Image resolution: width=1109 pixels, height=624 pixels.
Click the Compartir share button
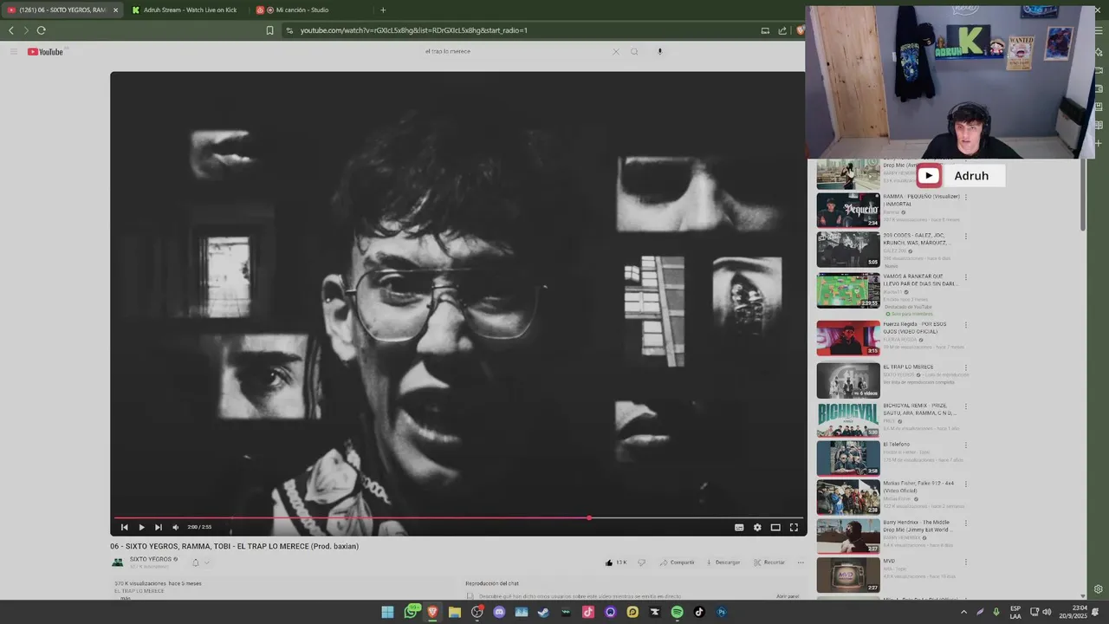coord(677,562)
